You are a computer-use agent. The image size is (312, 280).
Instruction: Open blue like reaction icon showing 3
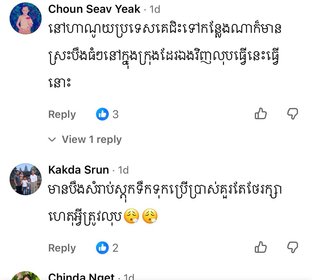pyautogui.click(x=102, y=114)
